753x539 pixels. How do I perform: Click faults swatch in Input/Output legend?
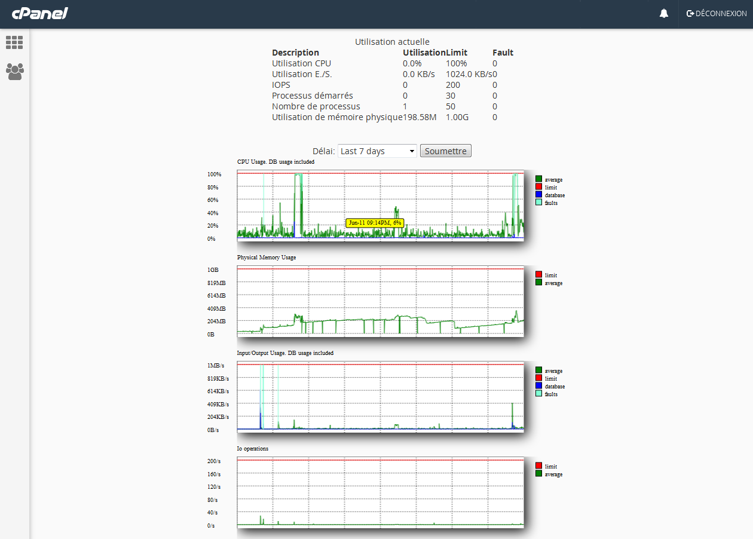coord(539,394)
